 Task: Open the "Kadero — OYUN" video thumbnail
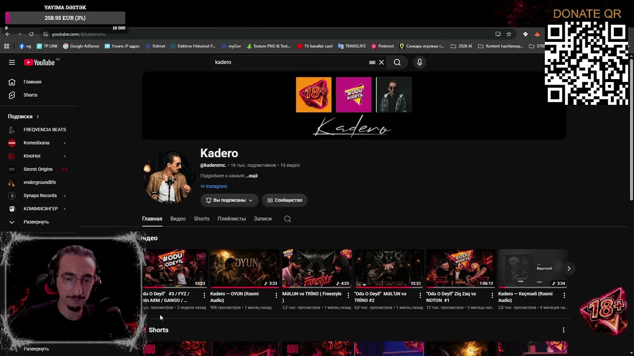pyautogui.click(x=245, y=268)
